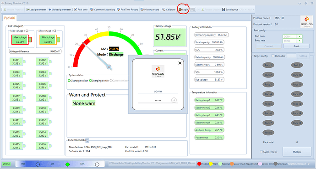
Task: Select Pack 14 oval button
Action: (x=297, y=113)
